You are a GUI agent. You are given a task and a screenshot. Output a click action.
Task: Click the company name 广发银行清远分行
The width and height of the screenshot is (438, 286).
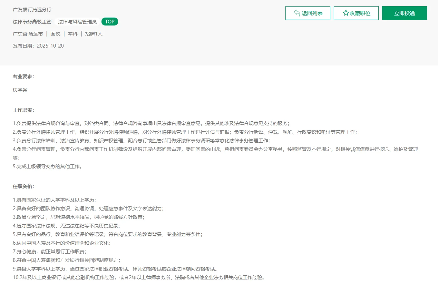pyautogui.click(x=32, y=10)
